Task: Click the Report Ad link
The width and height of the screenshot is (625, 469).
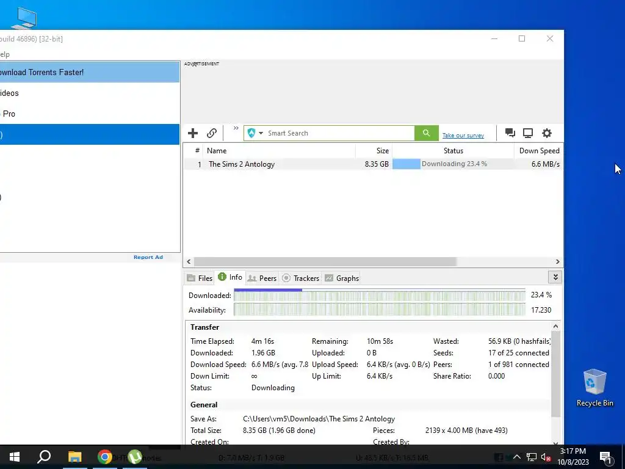Action: click(148, 257)
